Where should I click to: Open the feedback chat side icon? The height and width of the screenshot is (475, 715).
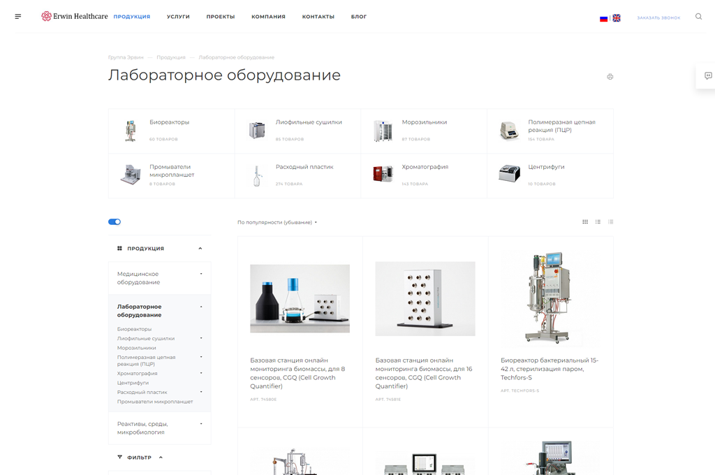pos(708,75)
